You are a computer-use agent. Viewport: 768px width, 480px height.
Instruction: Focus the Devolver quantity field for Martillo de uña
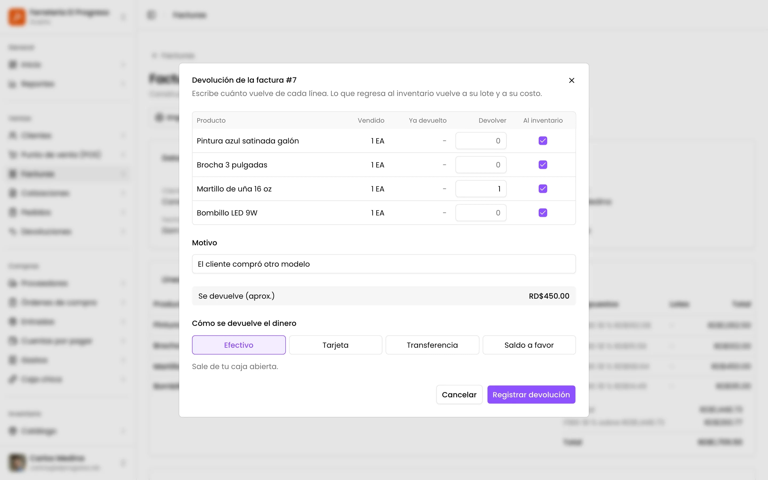point(481,189)
